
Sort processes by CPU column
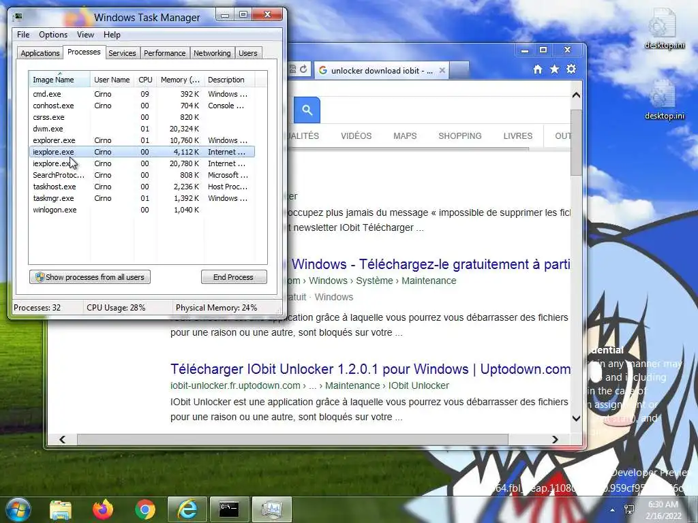(145, 80)
